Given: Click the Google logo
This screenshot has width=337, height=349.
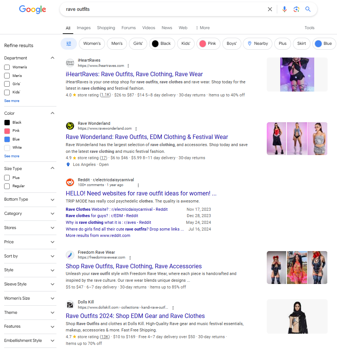Looking at the screenshot, I should pyautogui.click(x=33, y=10).
